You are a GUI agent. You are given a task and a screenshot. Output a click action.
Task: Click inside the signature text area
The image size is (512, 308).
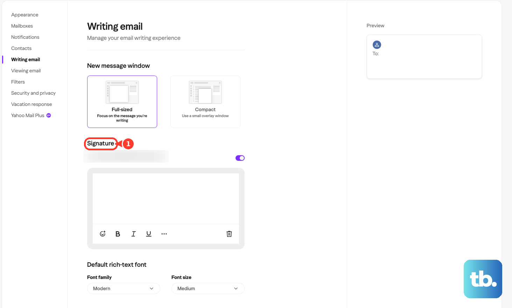point(166,199)
